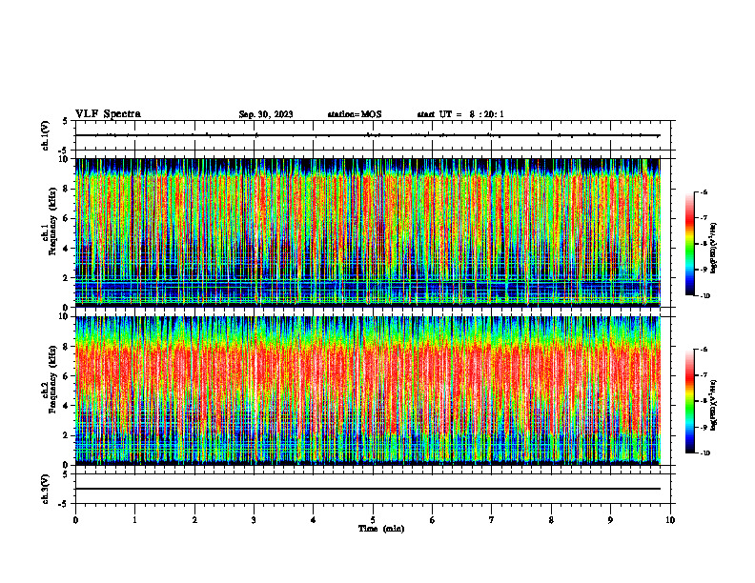Click the ch.3 voltage waveform trace
Image resolution: width=755 pixels, height=583 pixels.
click(368, 489)
